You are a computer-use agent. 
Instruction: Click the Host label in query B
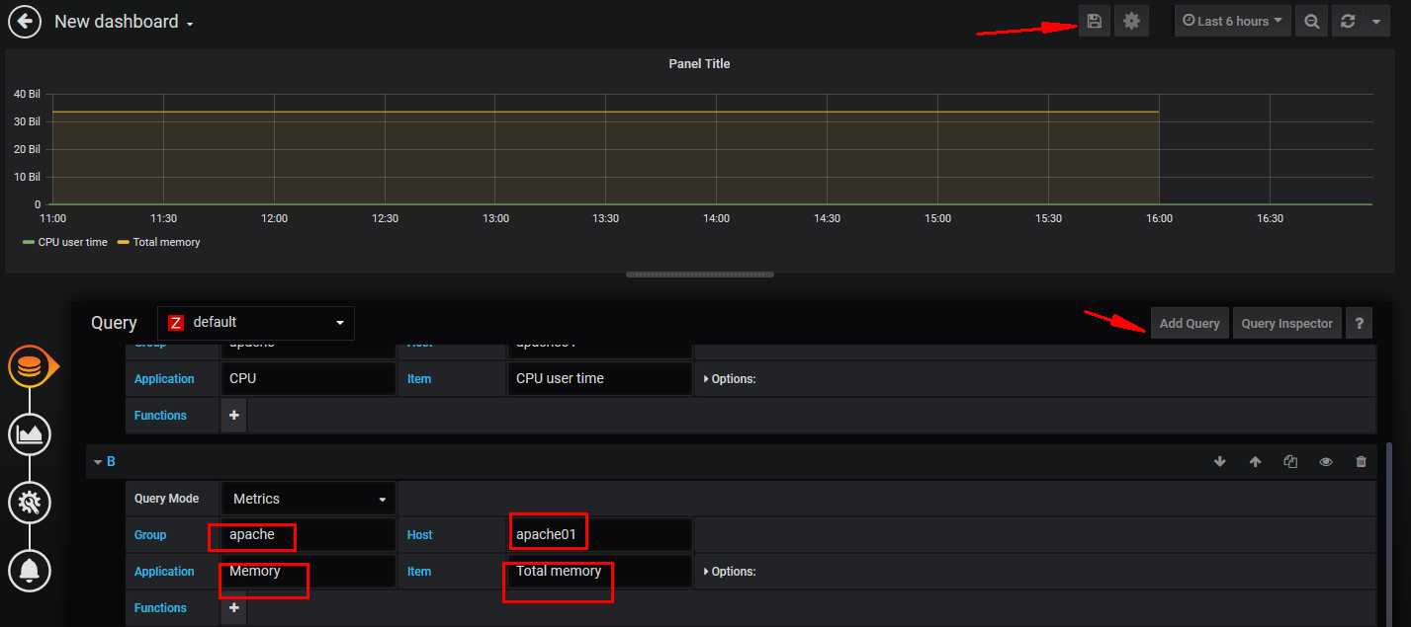click(419, 535)
